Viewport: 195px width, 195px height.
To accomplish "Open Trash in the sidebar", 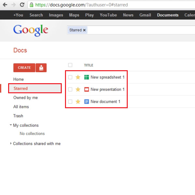I will coord(18,116).
